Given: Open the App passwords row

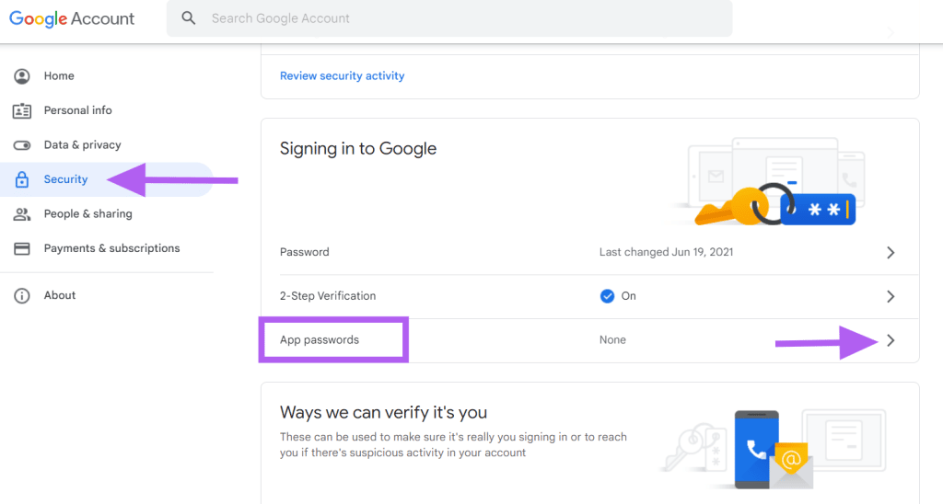Looking at the screenshot, I should (x=590, y=340).
